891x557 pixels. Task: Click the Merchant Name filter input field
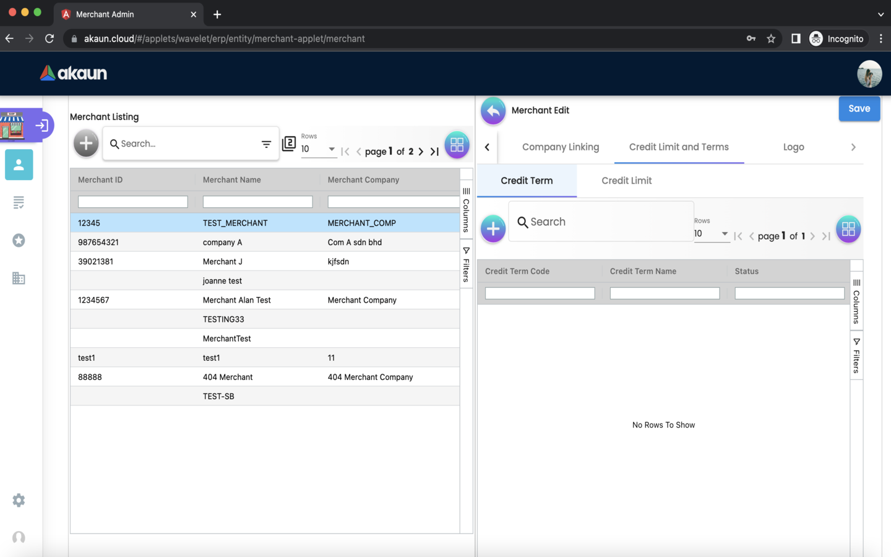(257, 202)
